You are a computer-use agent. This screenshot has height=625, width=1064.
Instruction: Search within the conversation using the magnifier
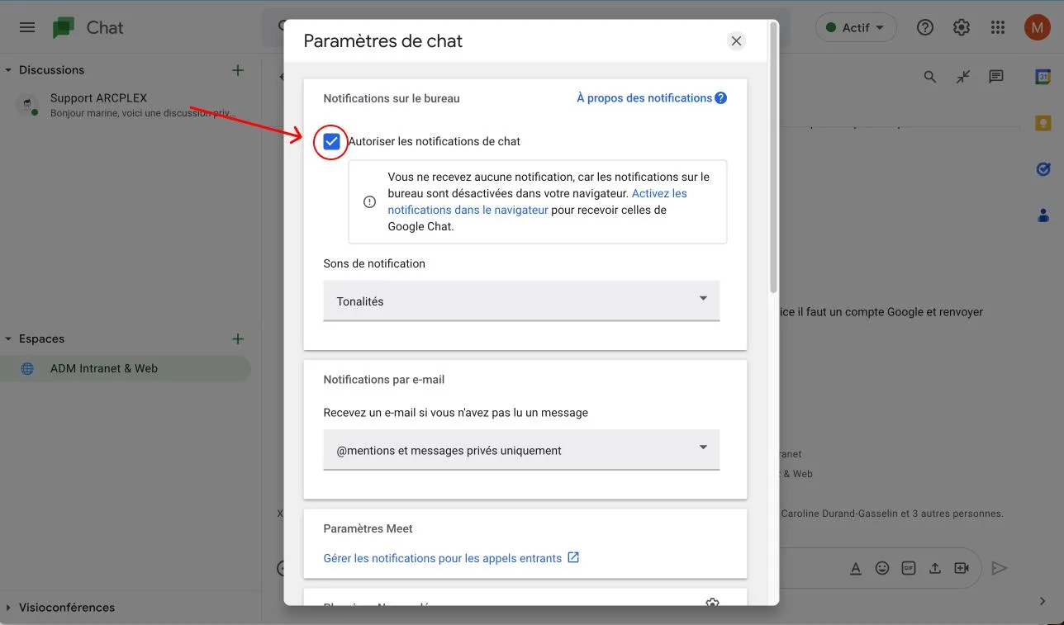point(930,77)
